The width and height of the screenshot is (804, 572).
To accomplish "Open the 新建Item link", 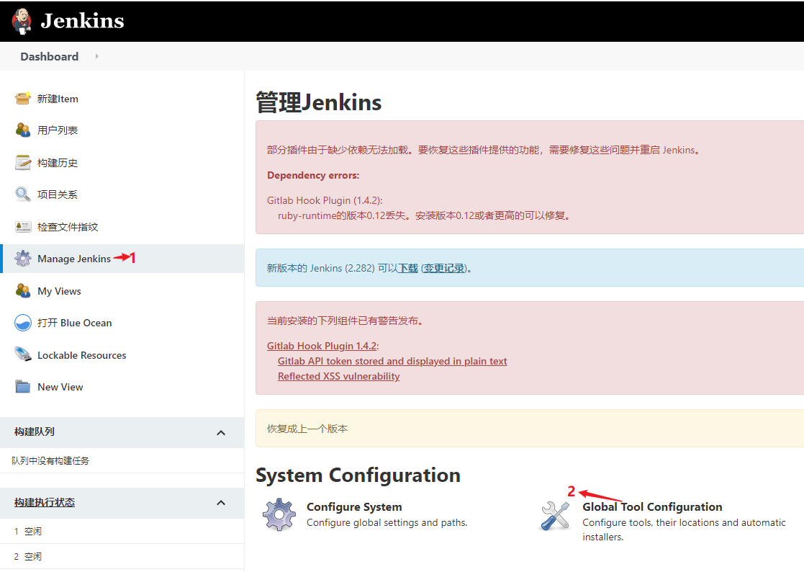I will [x=58, y=99].
